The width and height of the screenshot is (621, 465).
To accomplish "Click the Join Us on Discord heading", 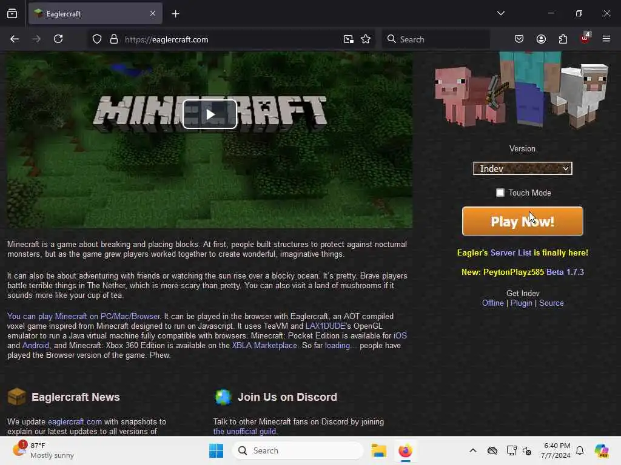I will point(287,397).
